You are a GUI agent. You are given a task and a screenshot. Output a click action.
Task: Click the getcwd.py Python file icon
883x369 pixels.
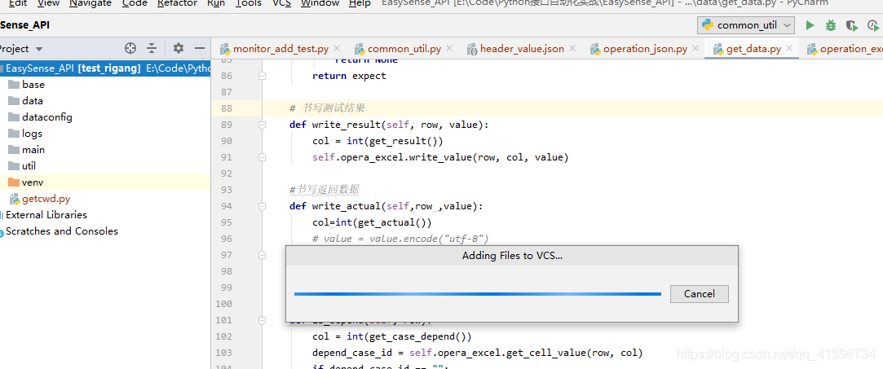(14, 199)
